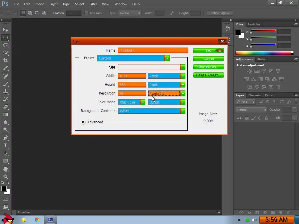The image size is (299, 224).
Task: Click the Width field showing 1024
Action: 132,76
